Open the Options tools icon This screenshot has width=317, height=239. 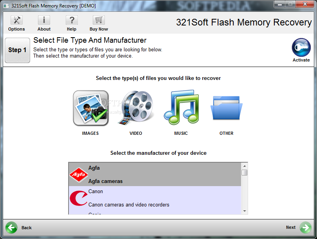[x=16, y=20]
